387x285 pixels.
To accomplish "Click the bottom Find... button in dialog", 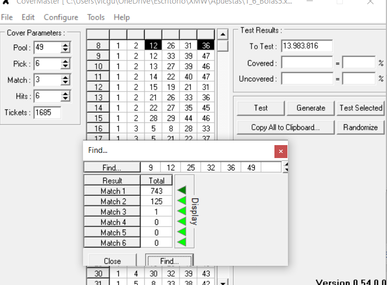I will (x=169, y=261).
